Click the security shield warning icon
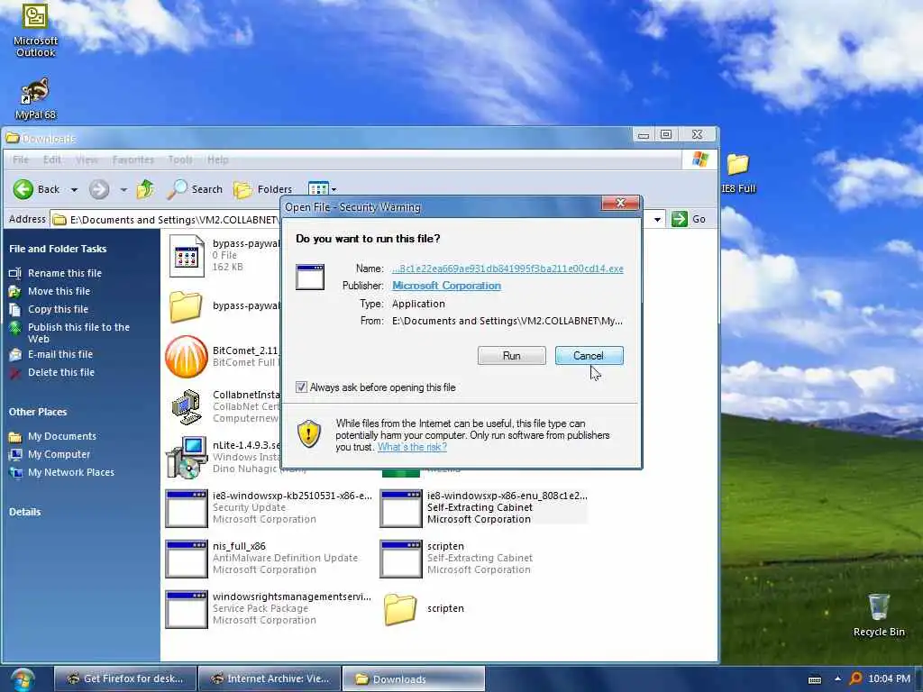923x692 pixels. tap(309, 433)
